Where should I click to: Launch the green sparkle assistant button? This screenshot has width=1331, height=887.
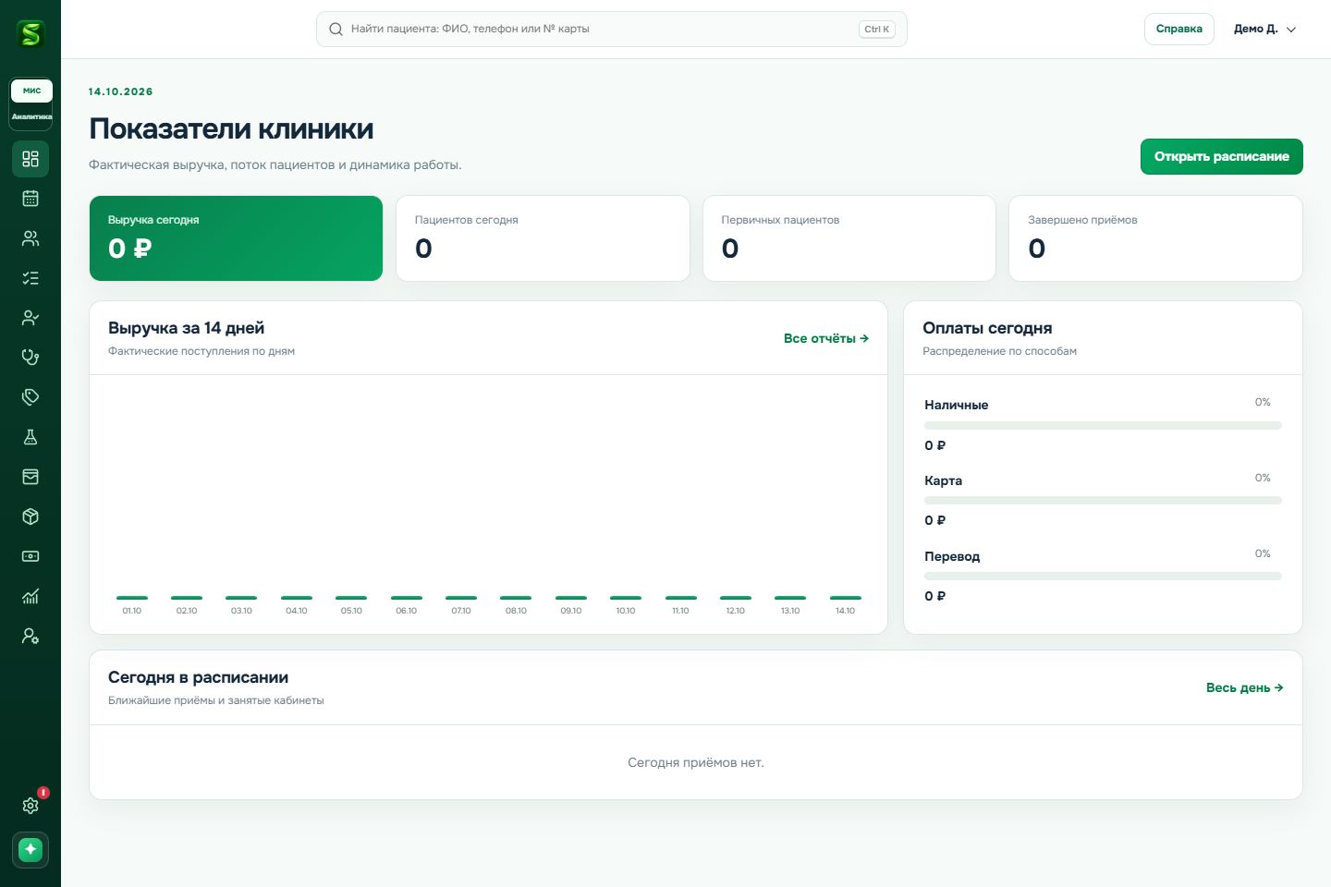pos(31,849)
